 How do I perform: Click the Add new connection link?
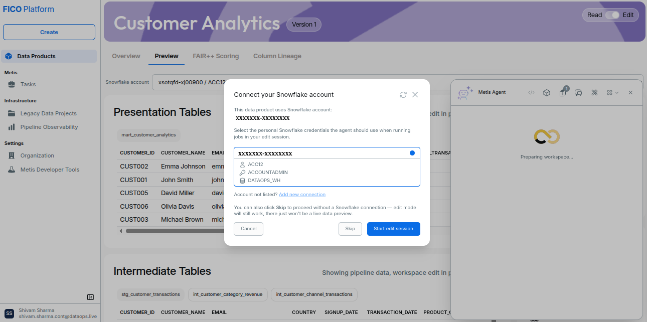pyautogui.click(x=302, y=195)
